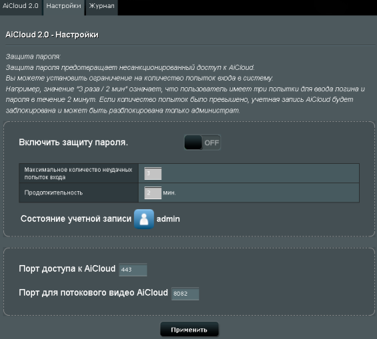Click the Порт для потокового видео label
The image size is (377, 339).
coord(93,292)
